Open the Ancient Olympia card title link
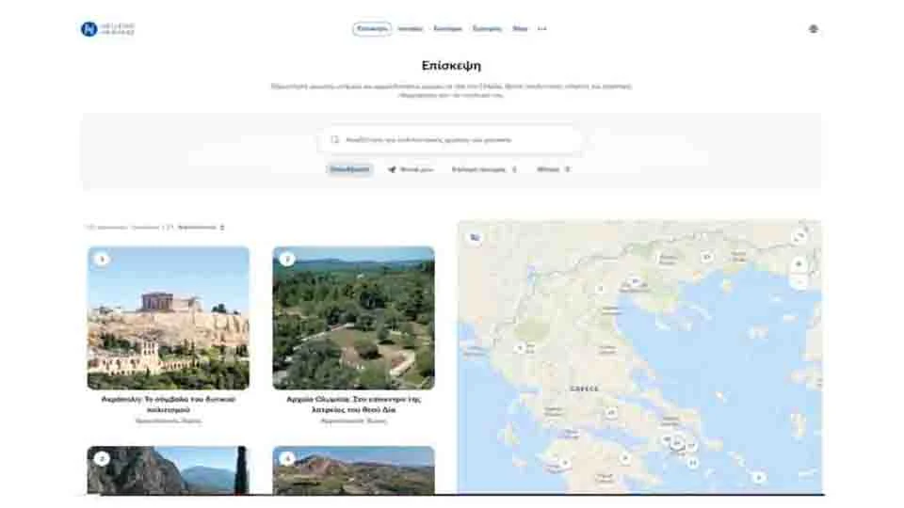Viewport: 904px width, 508px height. [x=353, y=404]
